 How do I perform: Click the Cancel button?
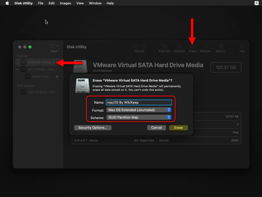156,128
